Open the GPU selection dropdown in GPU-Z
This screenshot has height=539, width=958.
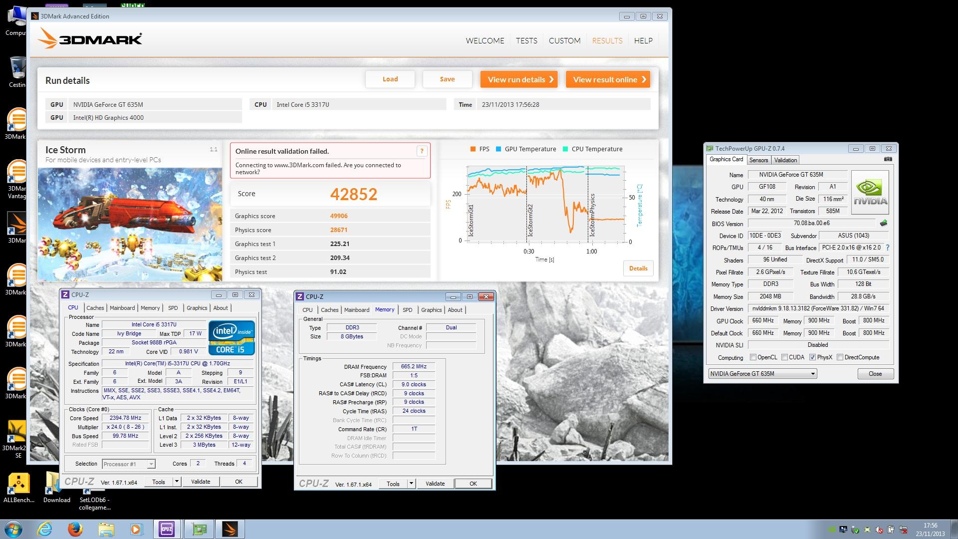(762, 374)
